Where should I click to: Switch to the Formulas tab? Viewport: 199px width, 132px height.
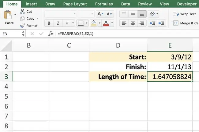click(x=104, y=4)
